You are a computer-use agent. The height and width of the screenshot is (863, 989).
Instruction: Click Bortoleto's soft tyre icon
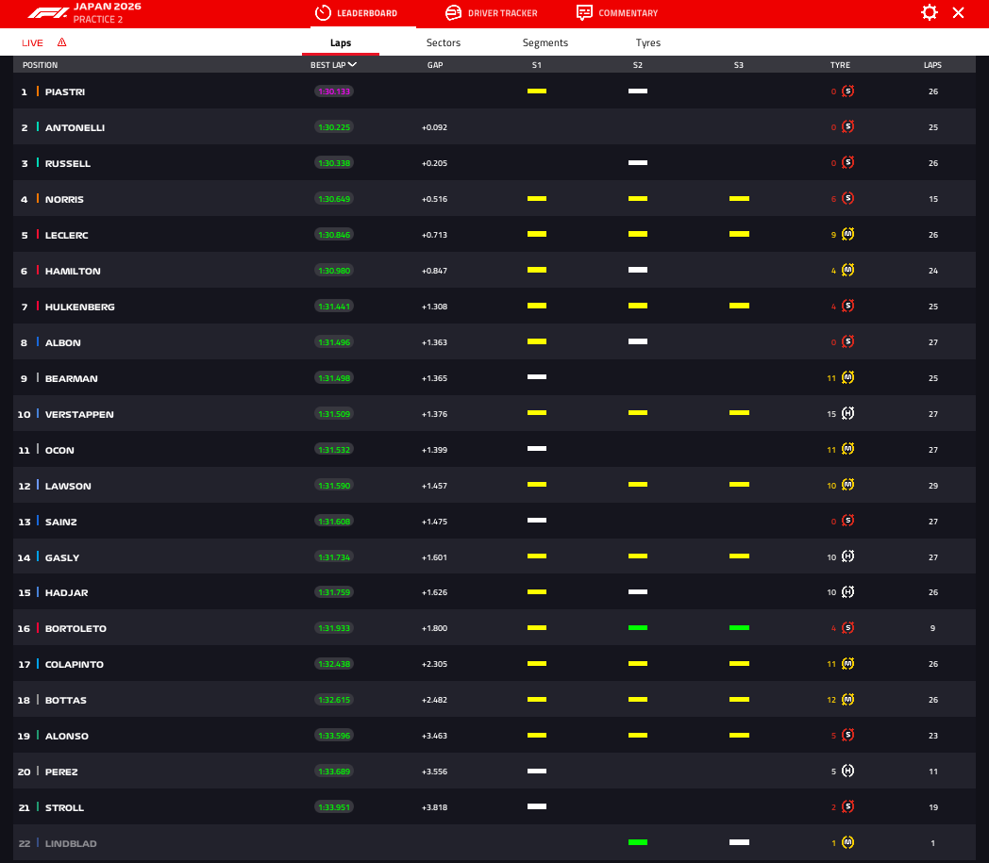click(x=847, y=628)
